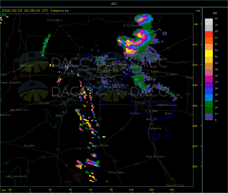Click the L_Malvinas label
This screenshot has height=193, width=228.
[x=100, y=94]
